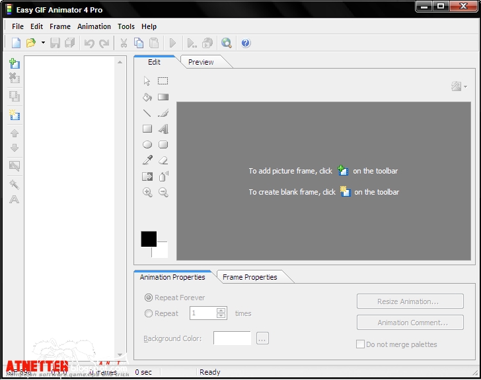The height and width of the screenshot is (380, 481).
Task: Enable Do not merge palettes checkbox
Action: [x=360, y=344]
